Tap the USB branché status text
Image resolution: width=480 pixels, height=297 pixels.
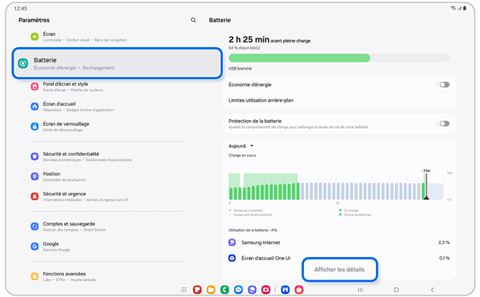click(x=240, y=69)
